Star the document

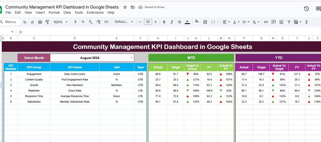(125, 7)
